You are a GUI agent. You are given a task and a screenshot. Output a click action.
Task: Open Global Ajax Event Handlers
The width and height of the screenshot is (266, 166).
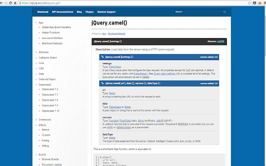point(57,27)
